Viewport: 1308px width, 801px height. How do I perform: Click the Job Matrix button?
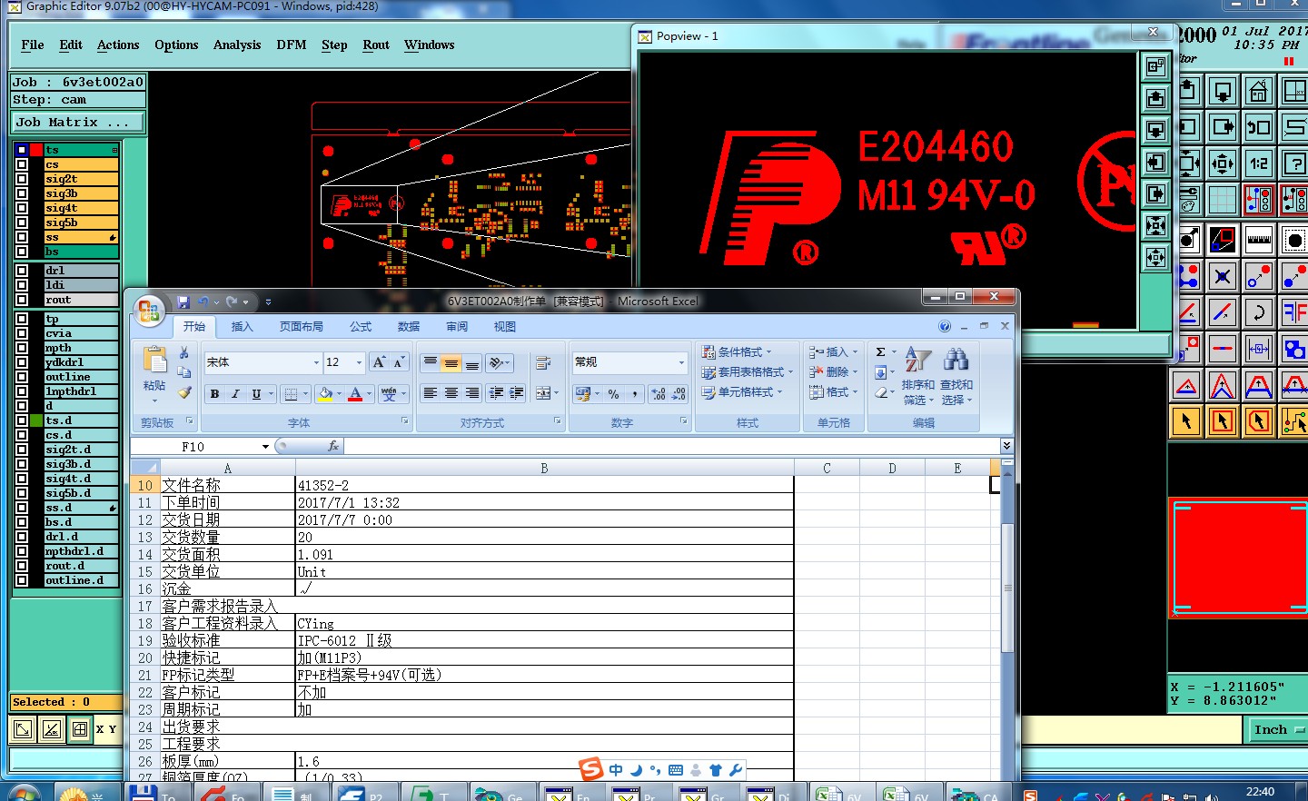(x=77, y=122)
